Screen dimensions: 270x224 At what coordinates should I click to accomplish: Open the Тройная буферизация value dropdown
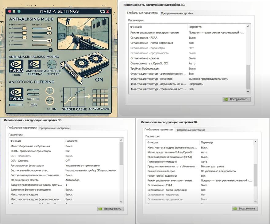[x=192, y=68]
